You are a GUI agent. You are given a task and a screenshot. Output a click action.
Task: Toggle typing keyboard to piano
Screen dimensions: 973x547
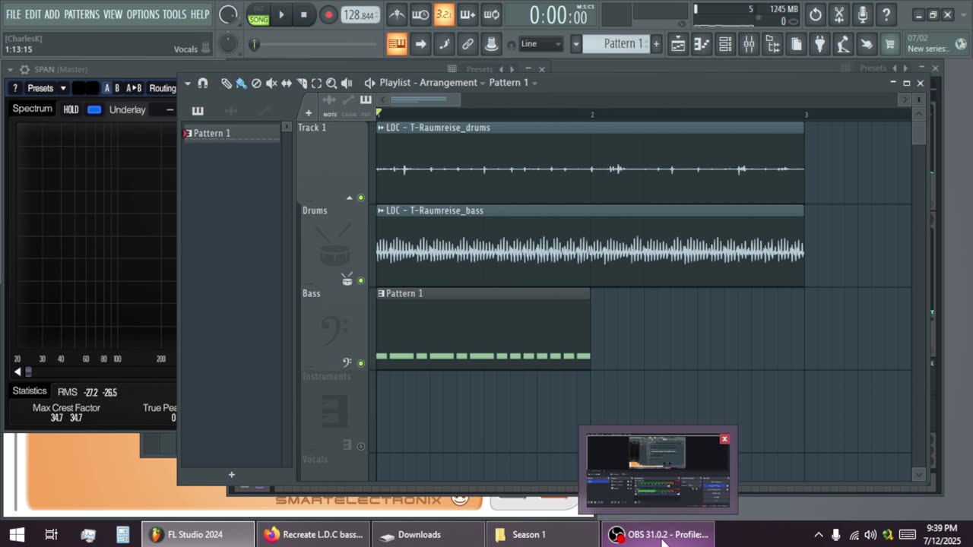point(397,44)
